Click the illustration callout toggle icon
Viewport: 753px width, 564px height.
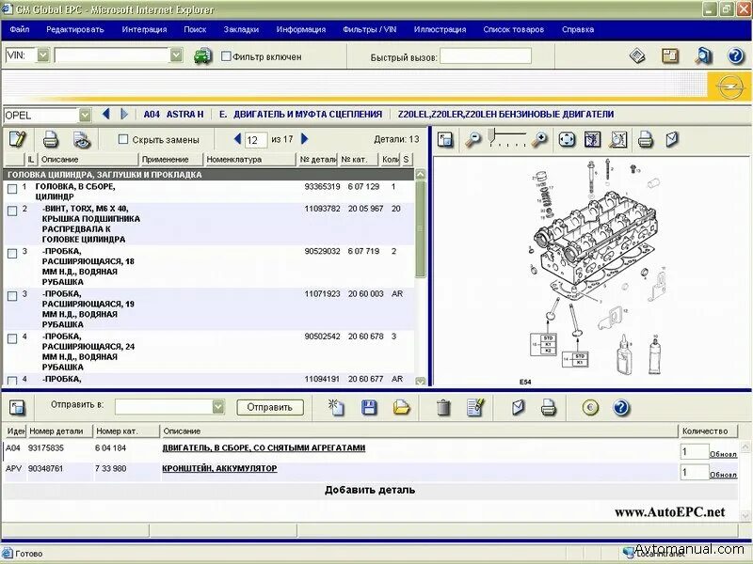click(x=593, y=139)
